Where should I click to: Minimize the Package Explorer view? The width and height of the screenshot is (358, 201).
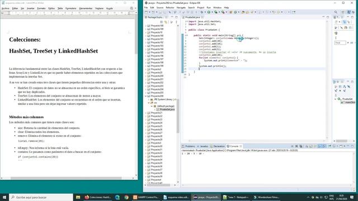(x=172, y=17)
